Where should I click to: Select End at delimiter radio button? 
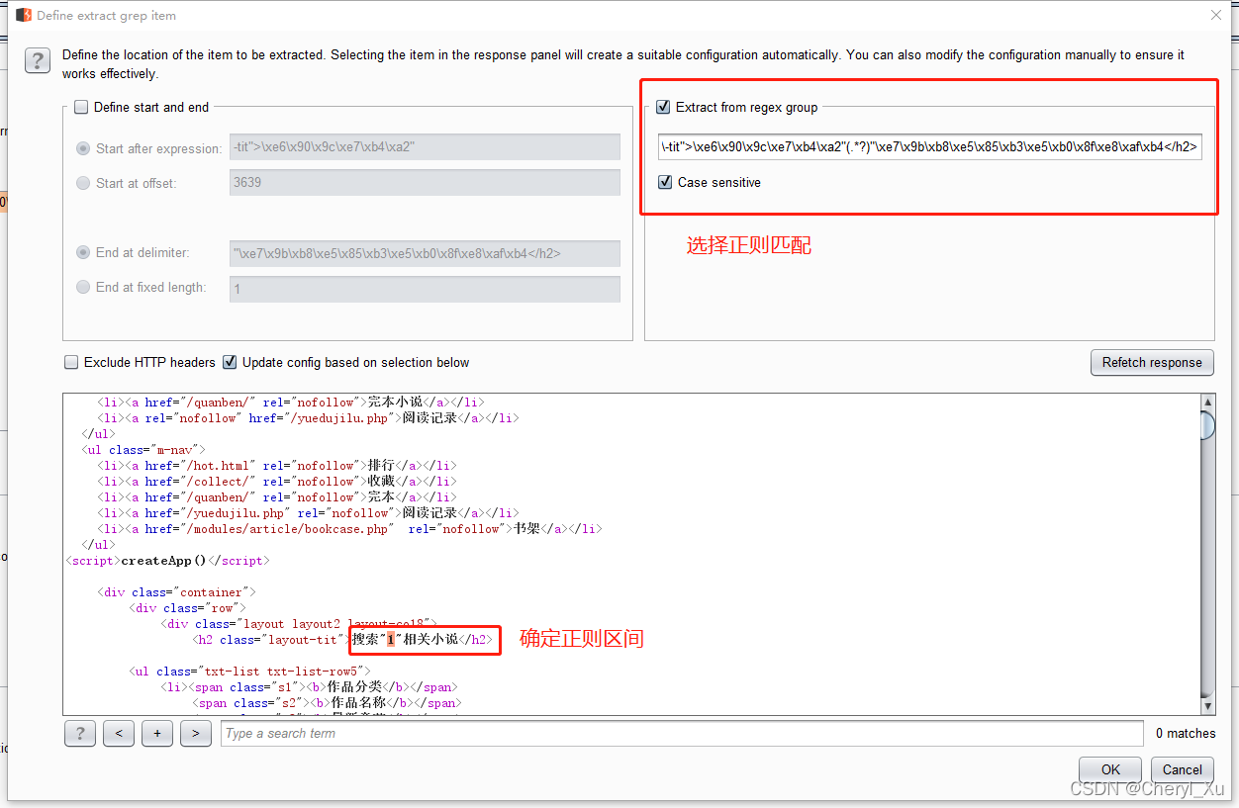(x=83, y=252)
